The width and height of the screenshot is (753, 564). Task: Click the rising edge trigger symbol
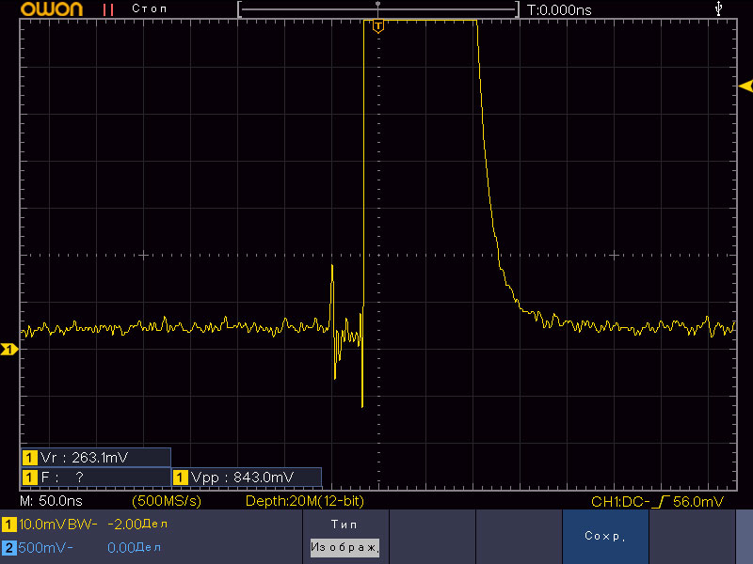pos(666,502)
